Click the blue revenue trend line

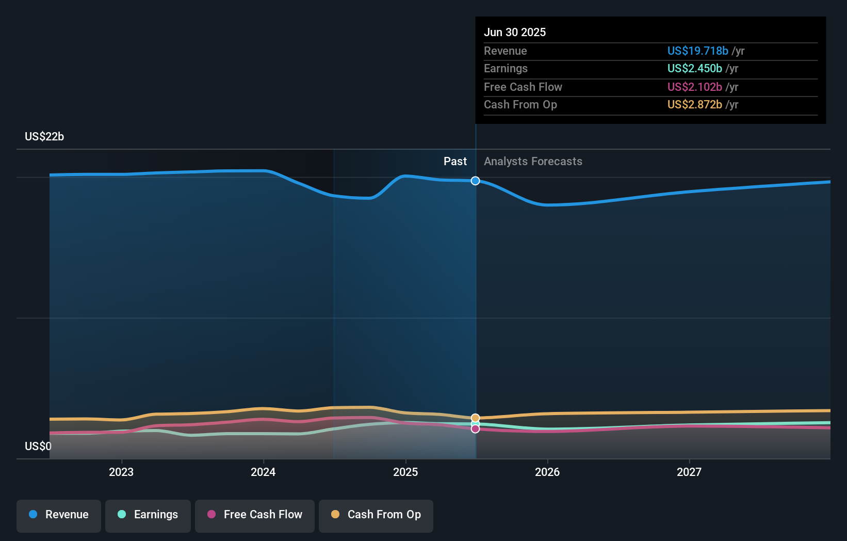coord(206,171)
